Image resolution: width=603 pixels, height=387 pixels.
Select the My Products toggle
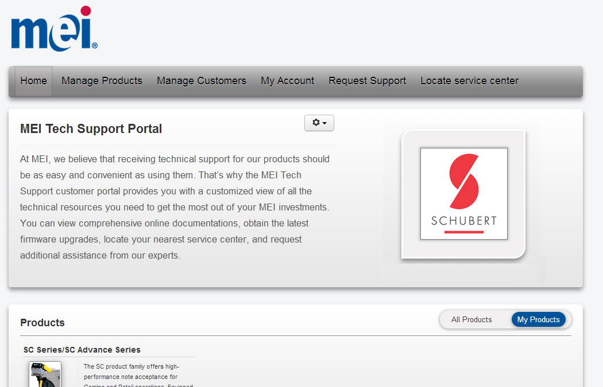click(x=538, y=320)
